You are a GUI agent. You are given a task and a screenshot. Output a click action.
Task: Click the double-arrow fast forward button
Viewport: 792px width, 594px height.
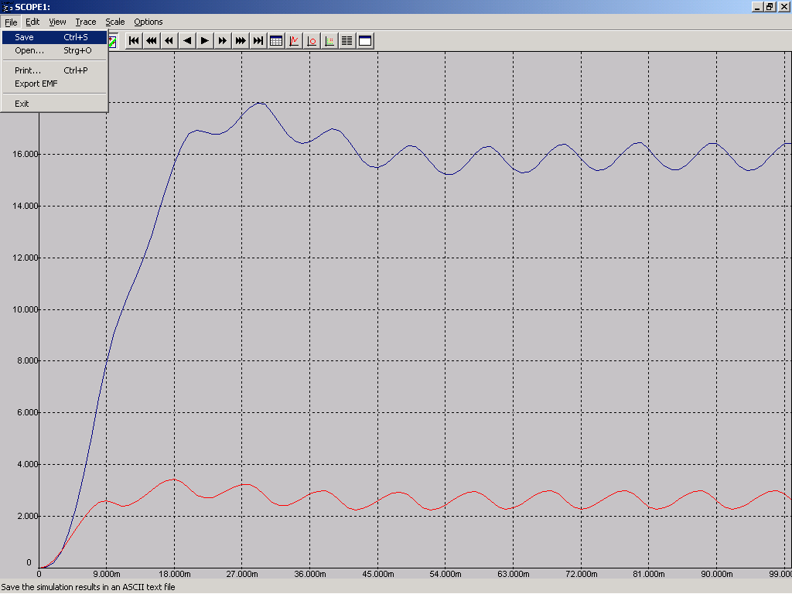pyautogui.click(x=222, y=41)
